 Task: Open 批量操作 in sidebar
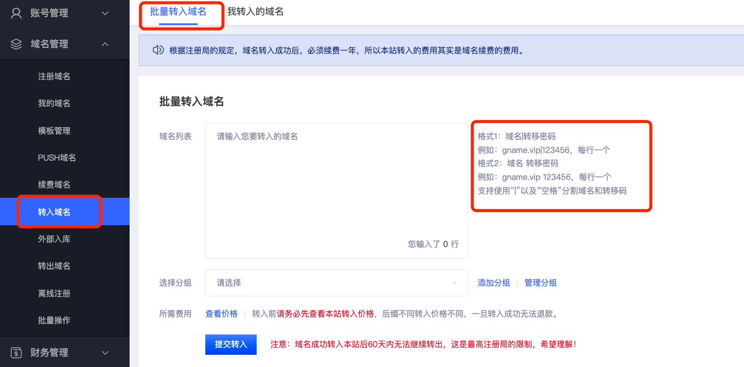54,320
